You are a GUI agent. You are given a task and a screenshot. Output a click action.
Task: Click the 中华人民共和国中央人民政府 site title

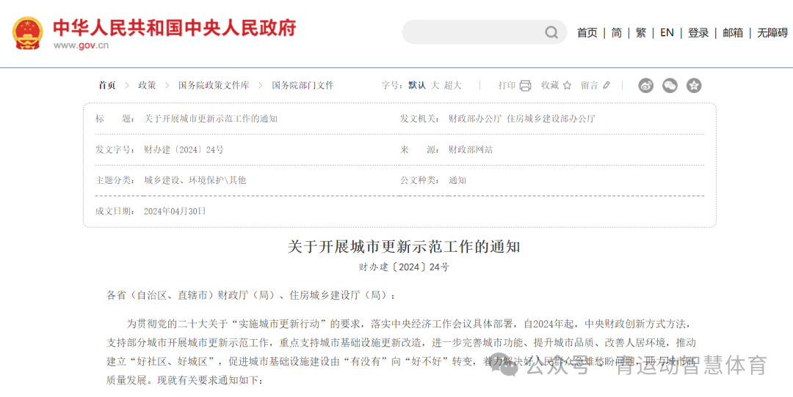click(x=175, y=29)
